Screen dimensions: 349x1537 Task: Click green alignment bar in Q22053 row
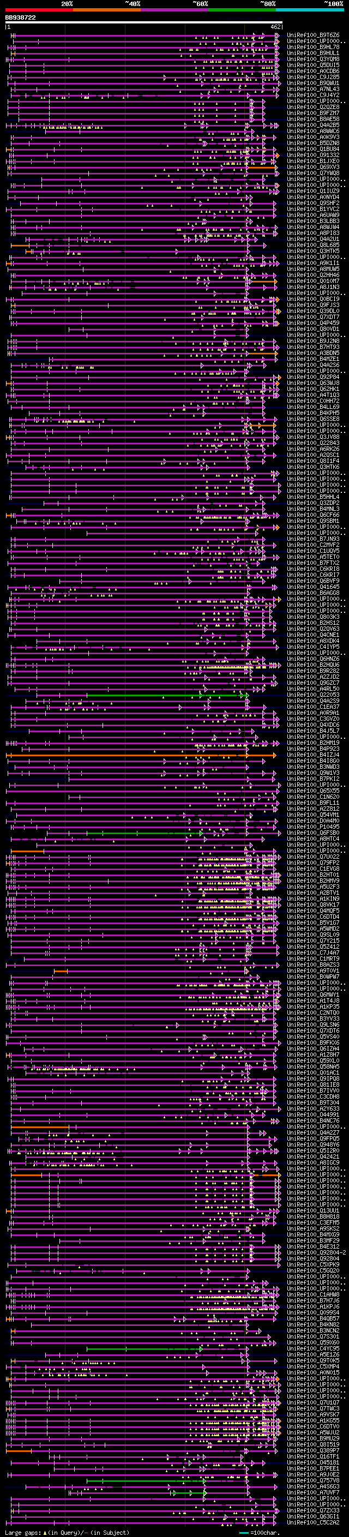[x=166, y=695]
